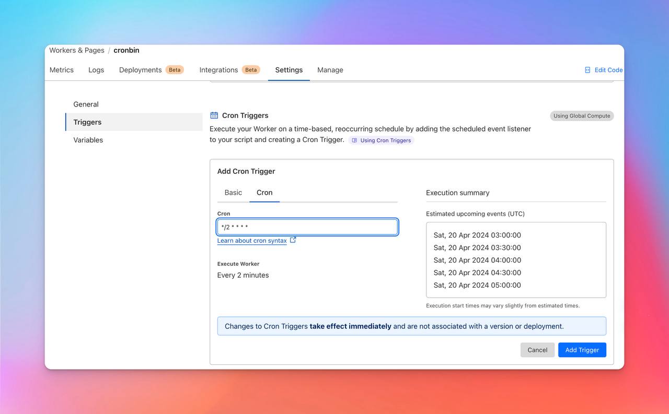Viewport: 669px width, 414px height.
Task: Click the Edit Code link
Action: tap(608, 70)
